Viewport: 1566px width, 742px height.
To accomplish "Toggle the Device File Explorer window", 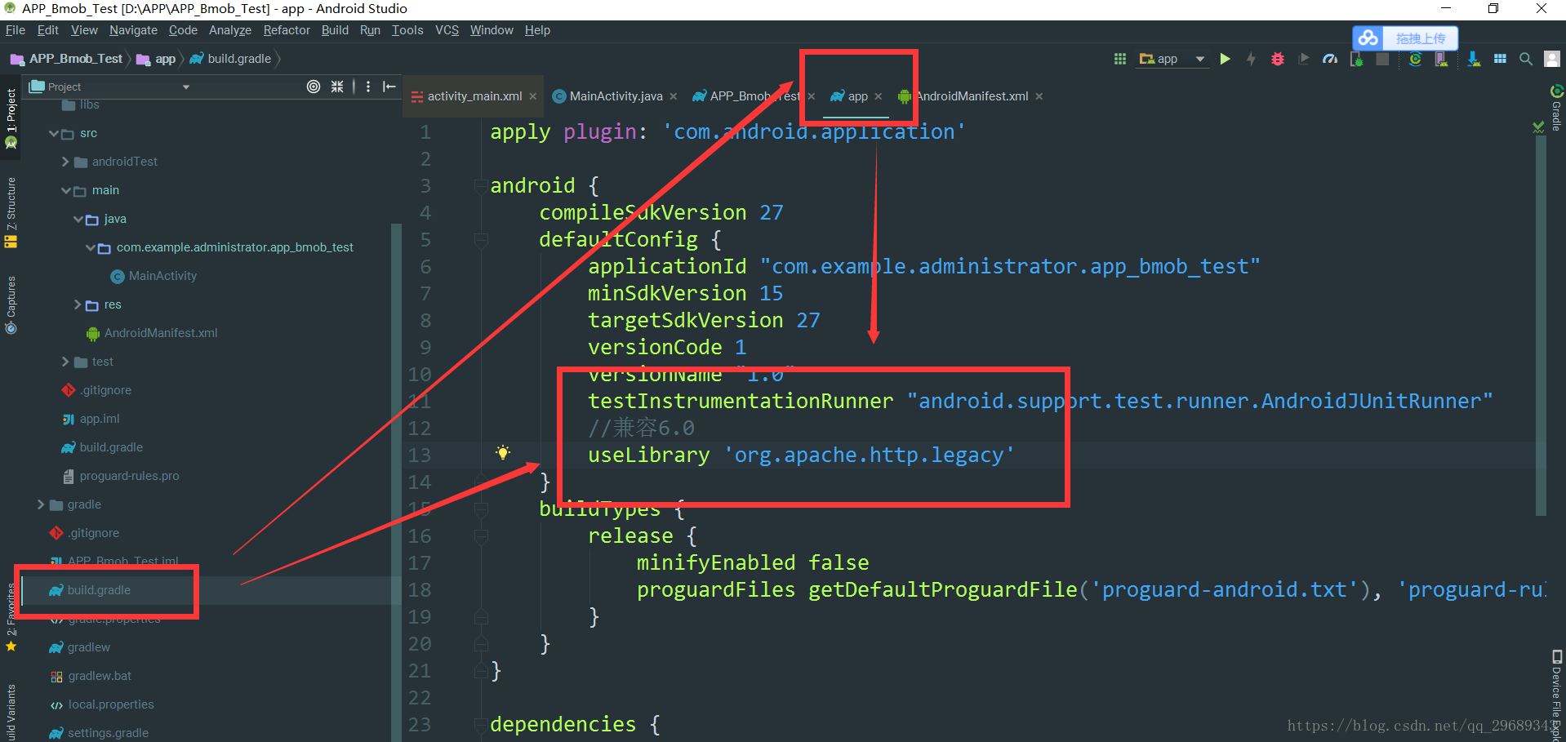I will coord(1556,695).
